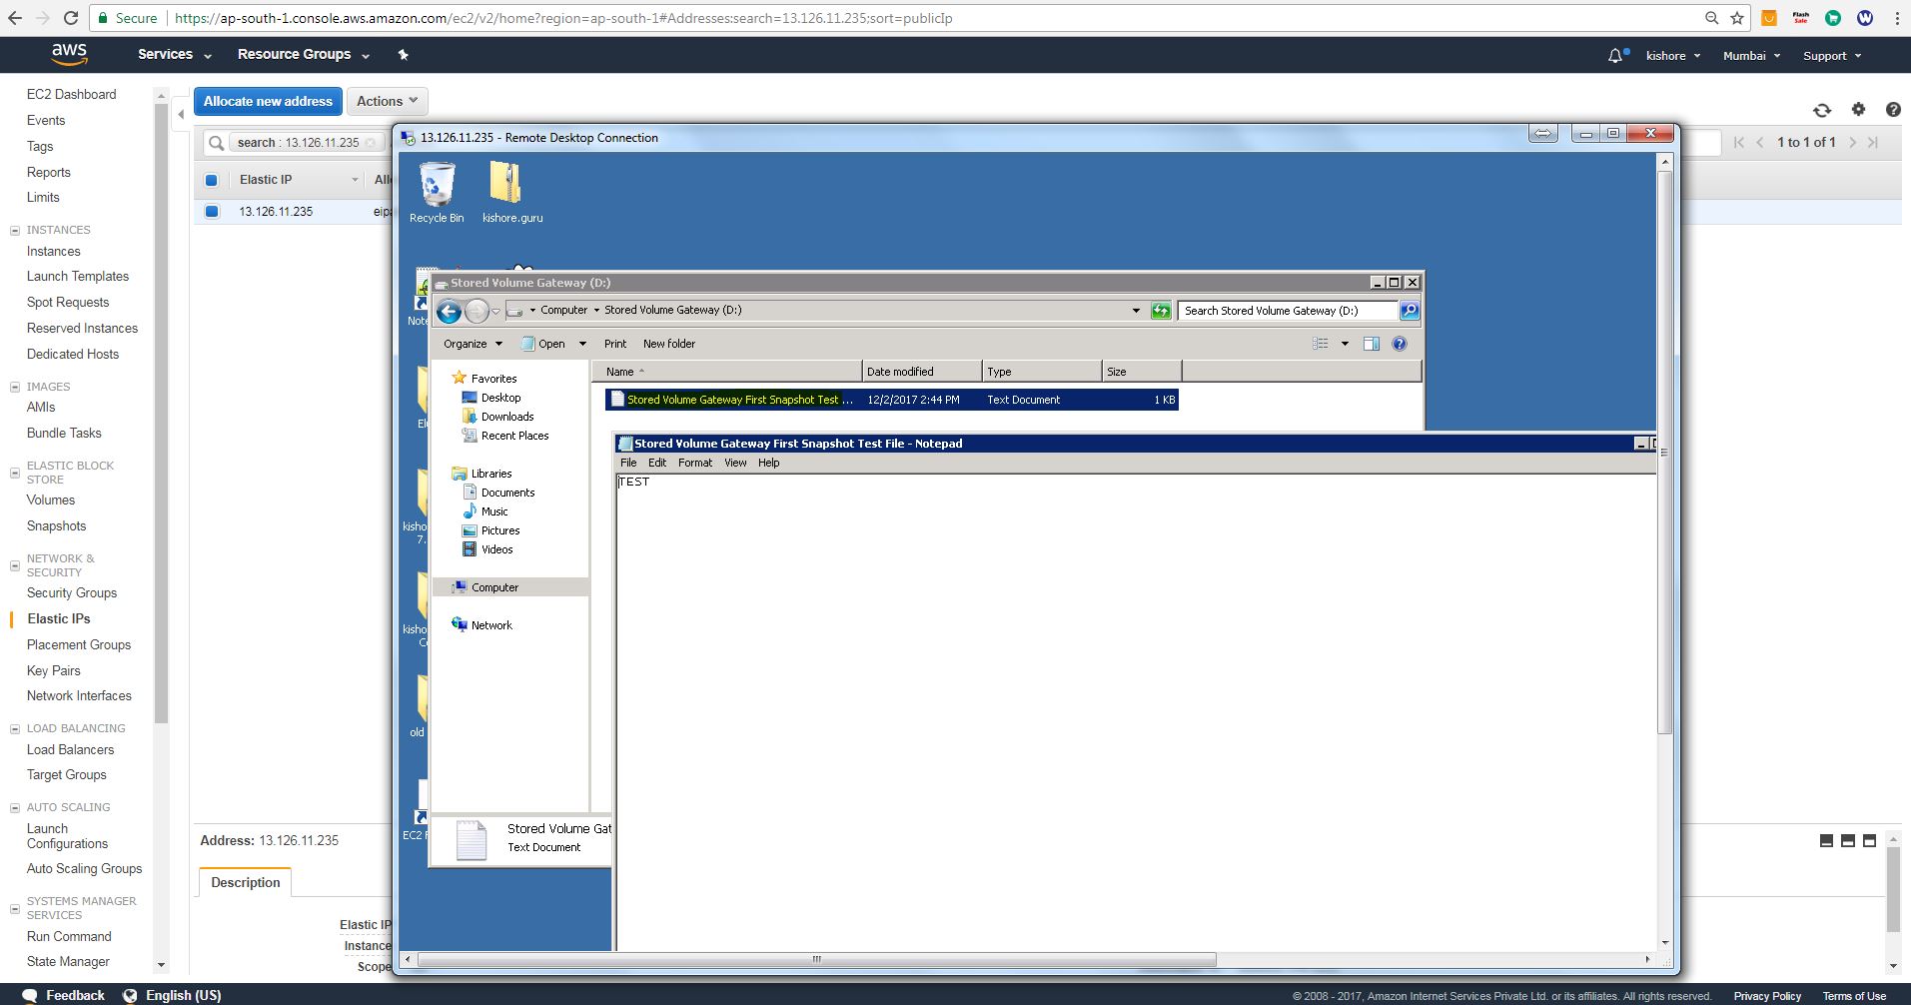
Task: Expand the Actions dropdown button
Action: tap(387, 101)
